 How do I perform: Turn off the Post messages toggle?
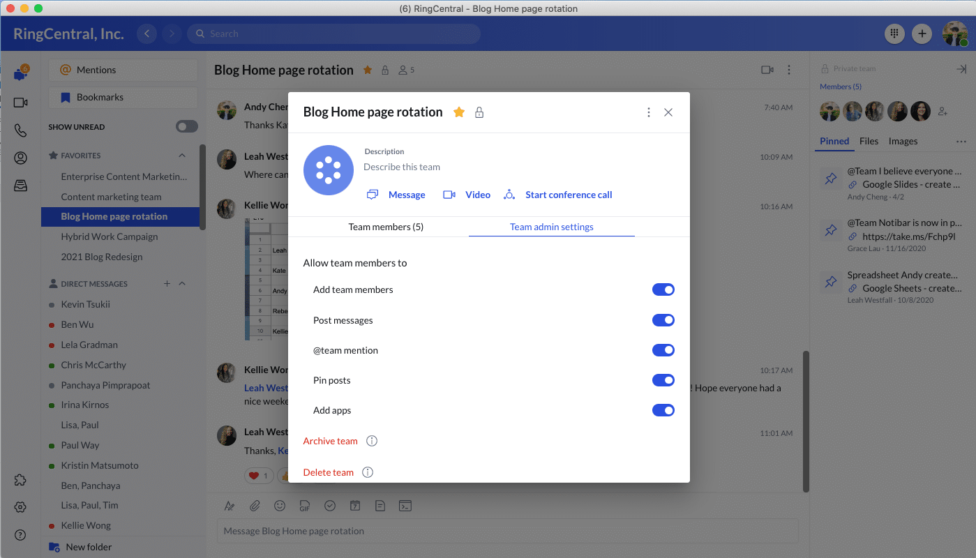(663, 320)
